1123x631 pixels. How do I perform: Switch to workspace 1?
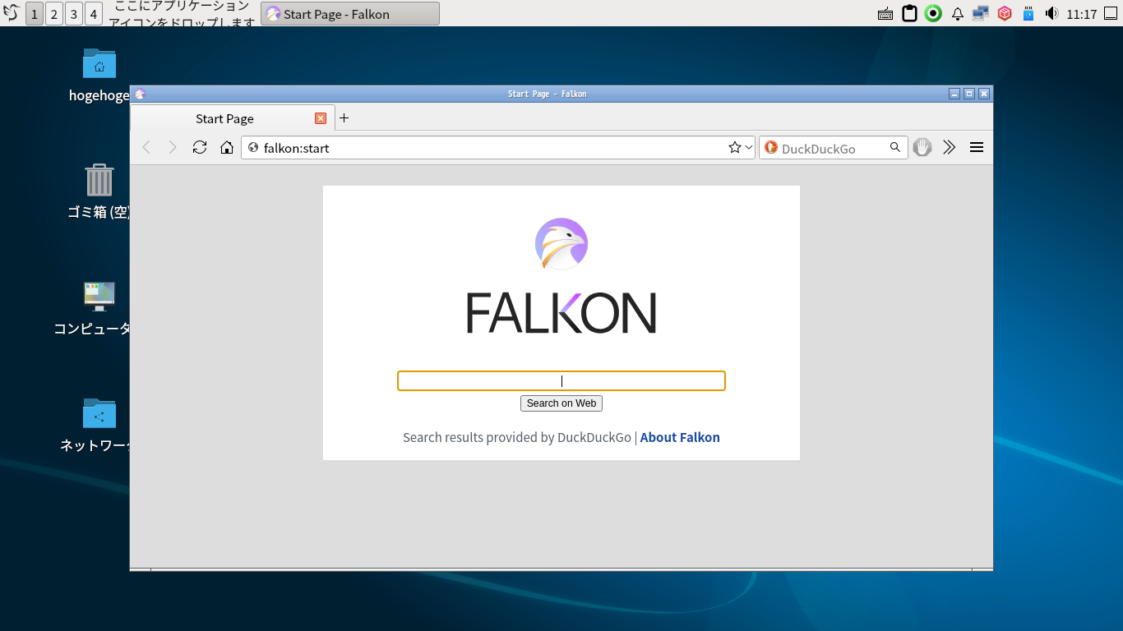[x=35, y=14]
